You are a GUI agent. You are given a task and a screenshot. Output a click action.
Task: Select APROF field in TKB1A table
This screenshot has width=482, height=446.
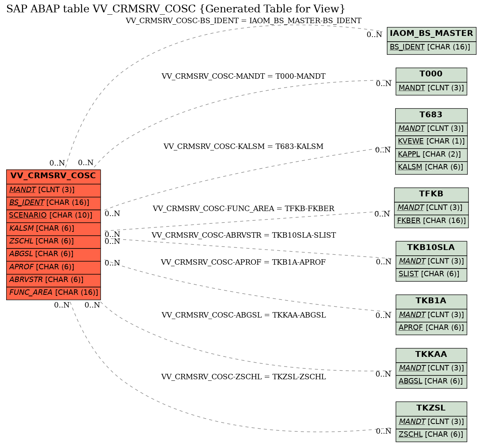click(431, 328)
